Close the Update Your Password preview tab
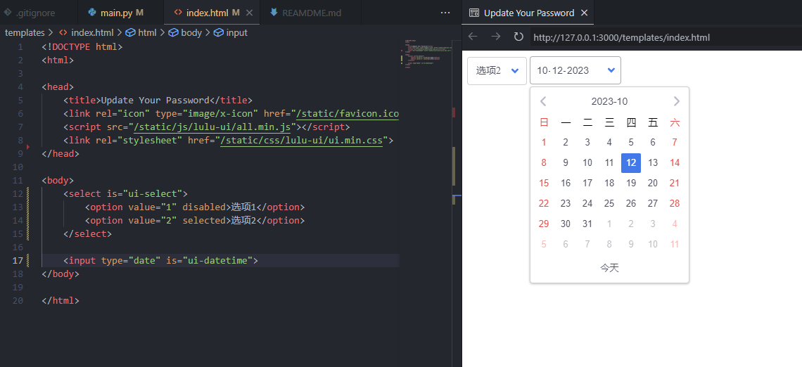Image resolution: width=802 pixels, height=367 pixels. (x=584, y=13)
